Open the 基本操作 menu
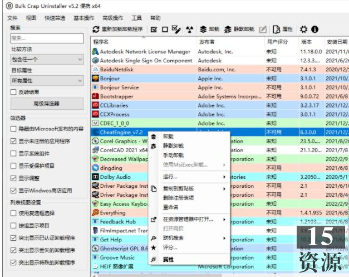 point(84,18)
